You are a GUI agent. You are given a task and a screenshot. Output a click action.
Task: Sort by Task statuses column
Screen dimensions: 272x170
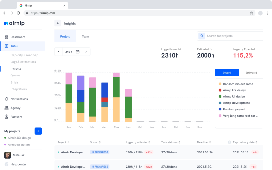[x=171, y=142]
